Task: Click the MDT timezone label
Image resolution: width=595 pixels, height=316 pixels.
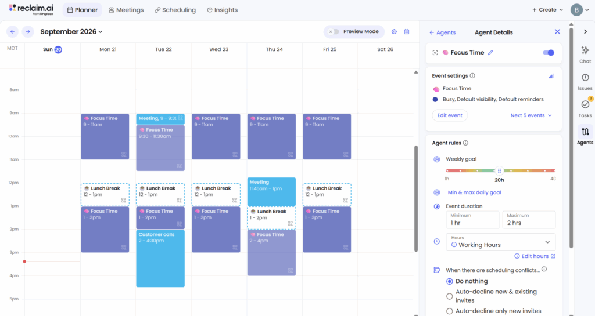Action: 12,48
